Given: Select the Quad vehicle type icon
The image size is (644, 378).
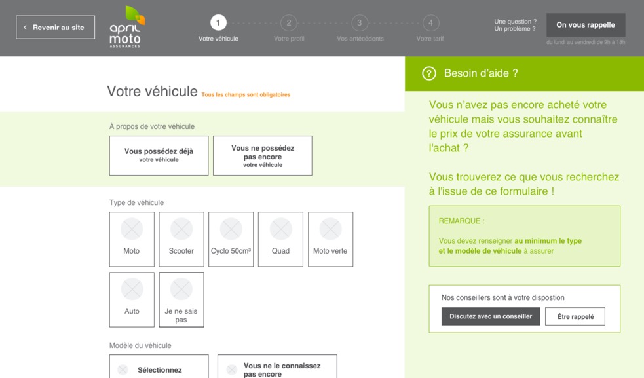Looking at the screenshot, I should point(280,230).
